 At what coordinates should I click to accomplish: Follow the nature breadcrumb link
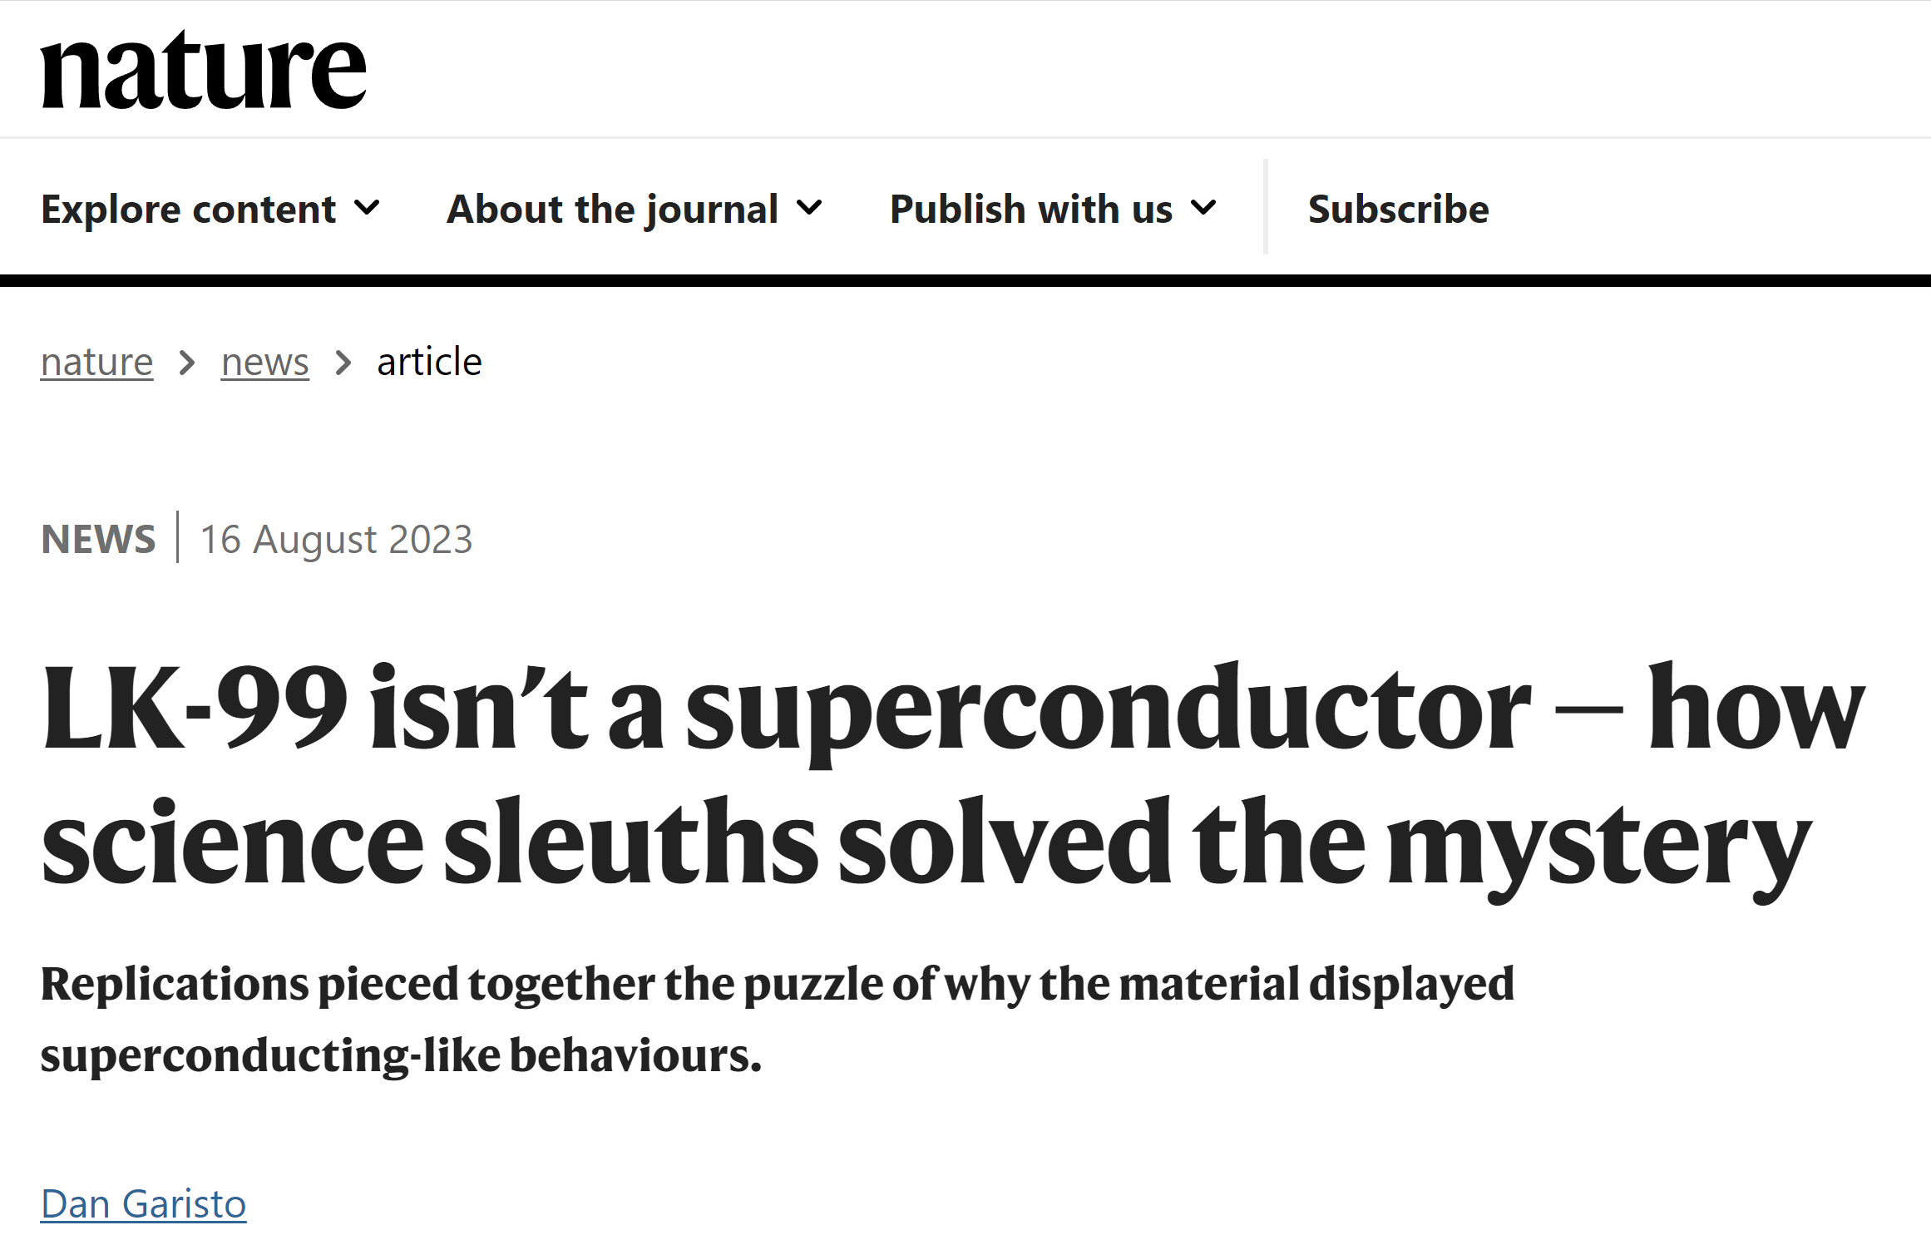pos(96,363)
